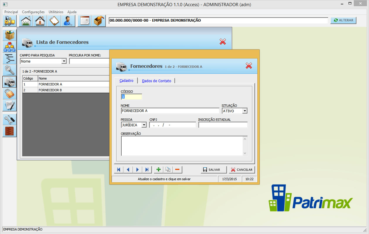
Task: Click the Nome column header in the list
Action: [x=74, y=78]
